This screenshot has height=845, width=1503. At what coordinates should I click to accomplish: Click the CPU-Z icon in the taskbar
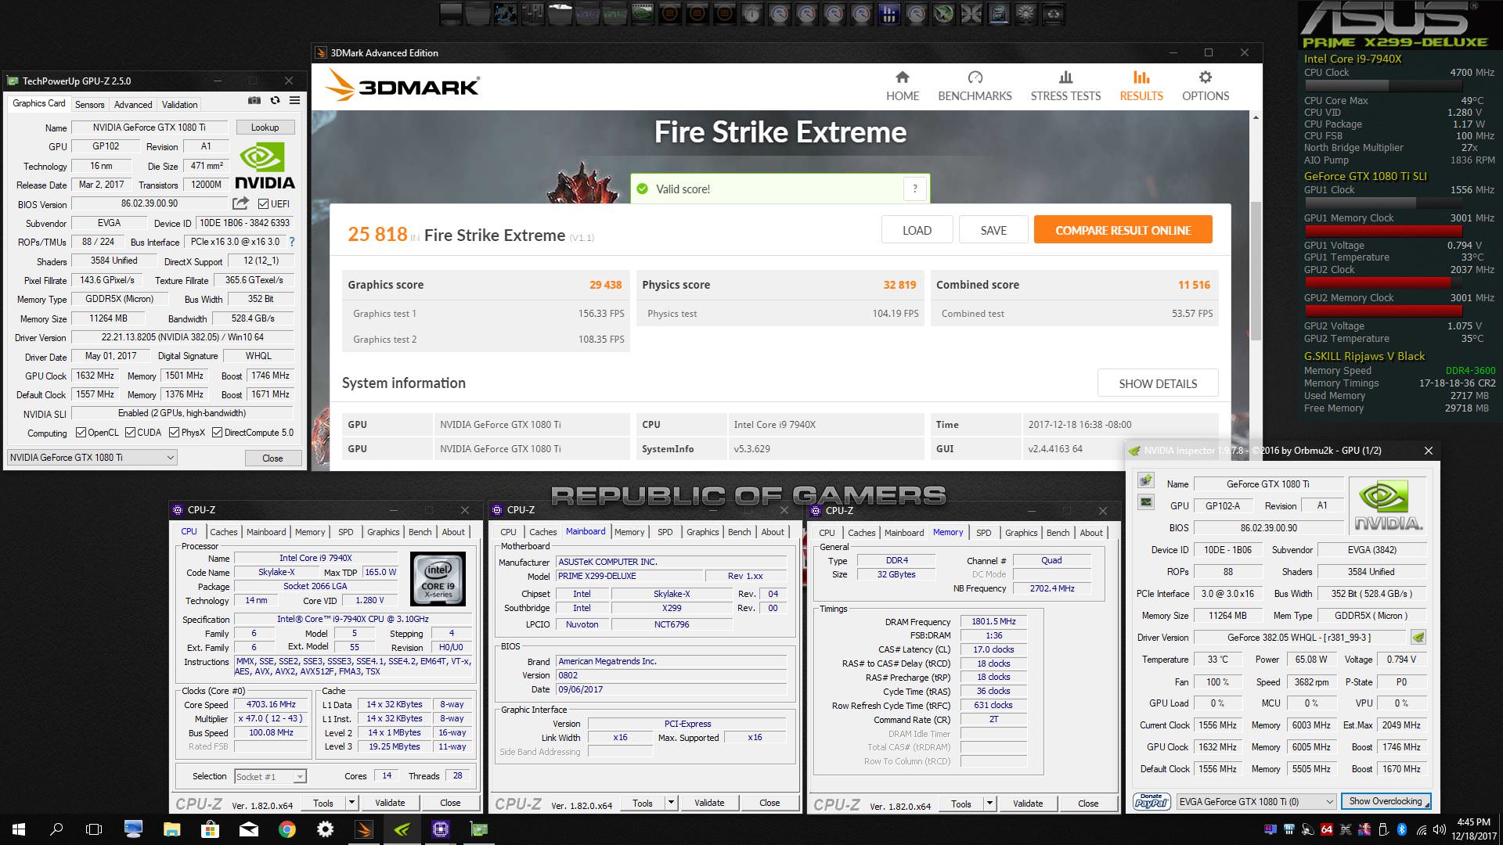click(x=441, y=829)
